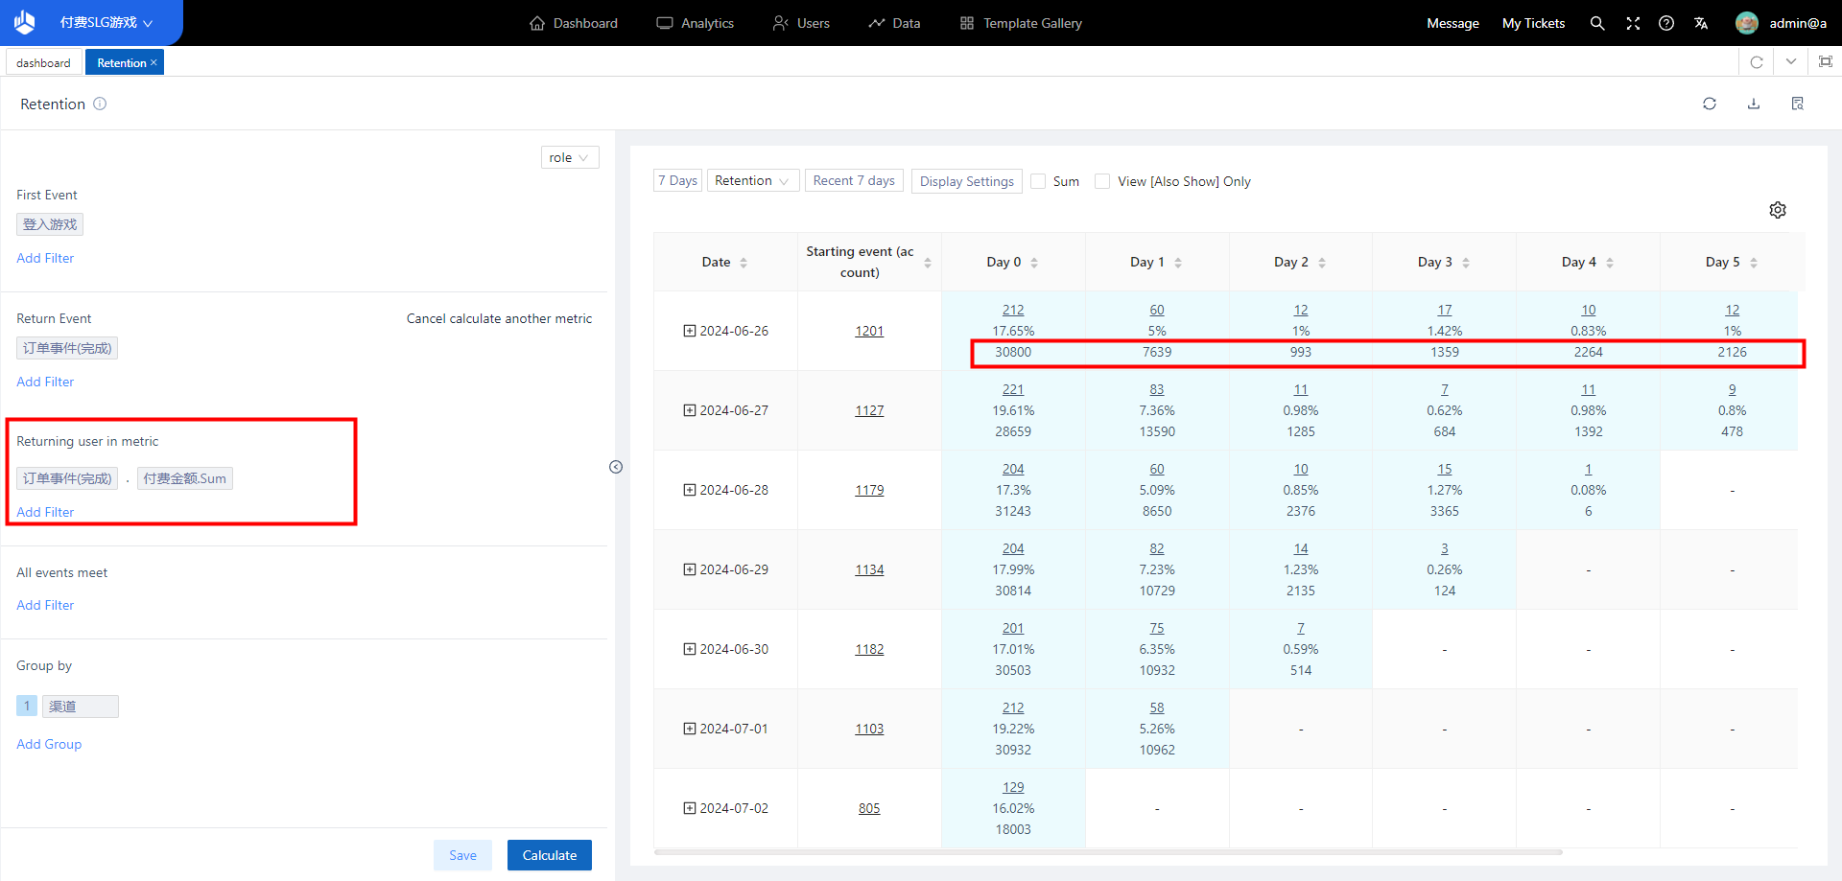Open table settings gear icon
This screenshot has height=881, width=1842.
1777,210
